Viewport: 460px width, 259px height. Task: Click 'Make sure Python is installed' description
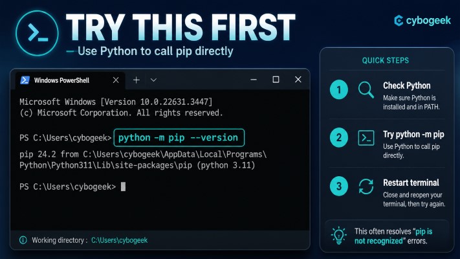pos(411,102)
